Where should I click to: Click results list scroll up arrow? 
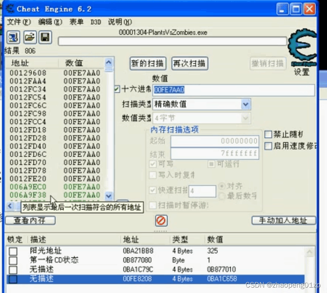click(x=109, y=62)
